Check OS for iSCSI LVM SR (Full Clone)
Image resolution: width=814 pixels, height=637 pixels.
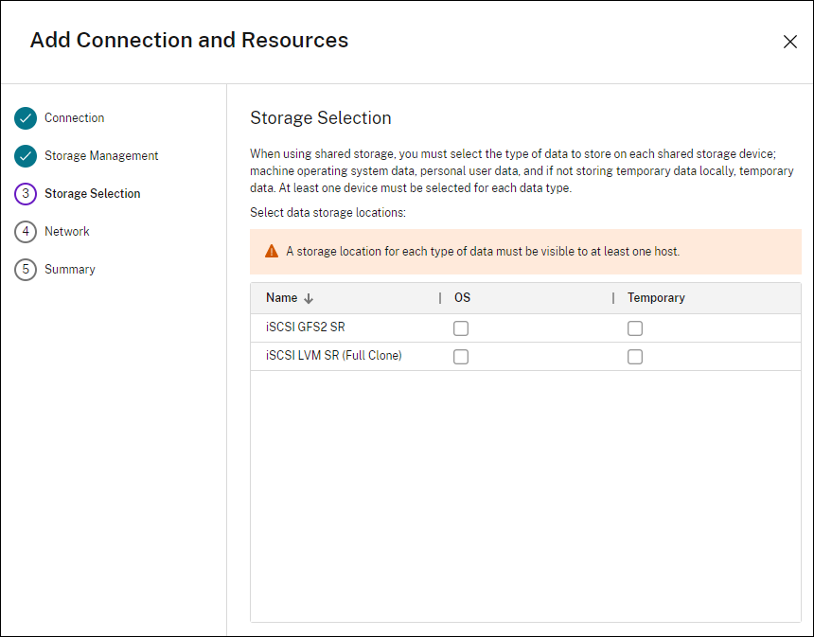[x=461, y=357]
